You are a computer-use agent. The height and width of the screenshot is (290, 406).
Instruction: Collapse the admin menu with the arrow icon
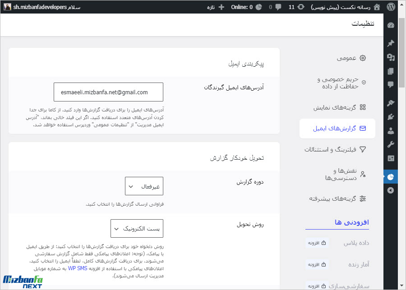(391, 190)
